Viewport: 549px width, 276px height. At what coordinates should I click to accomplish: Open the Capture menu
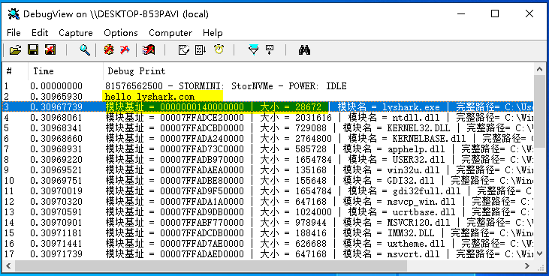[x=76, y=33]
